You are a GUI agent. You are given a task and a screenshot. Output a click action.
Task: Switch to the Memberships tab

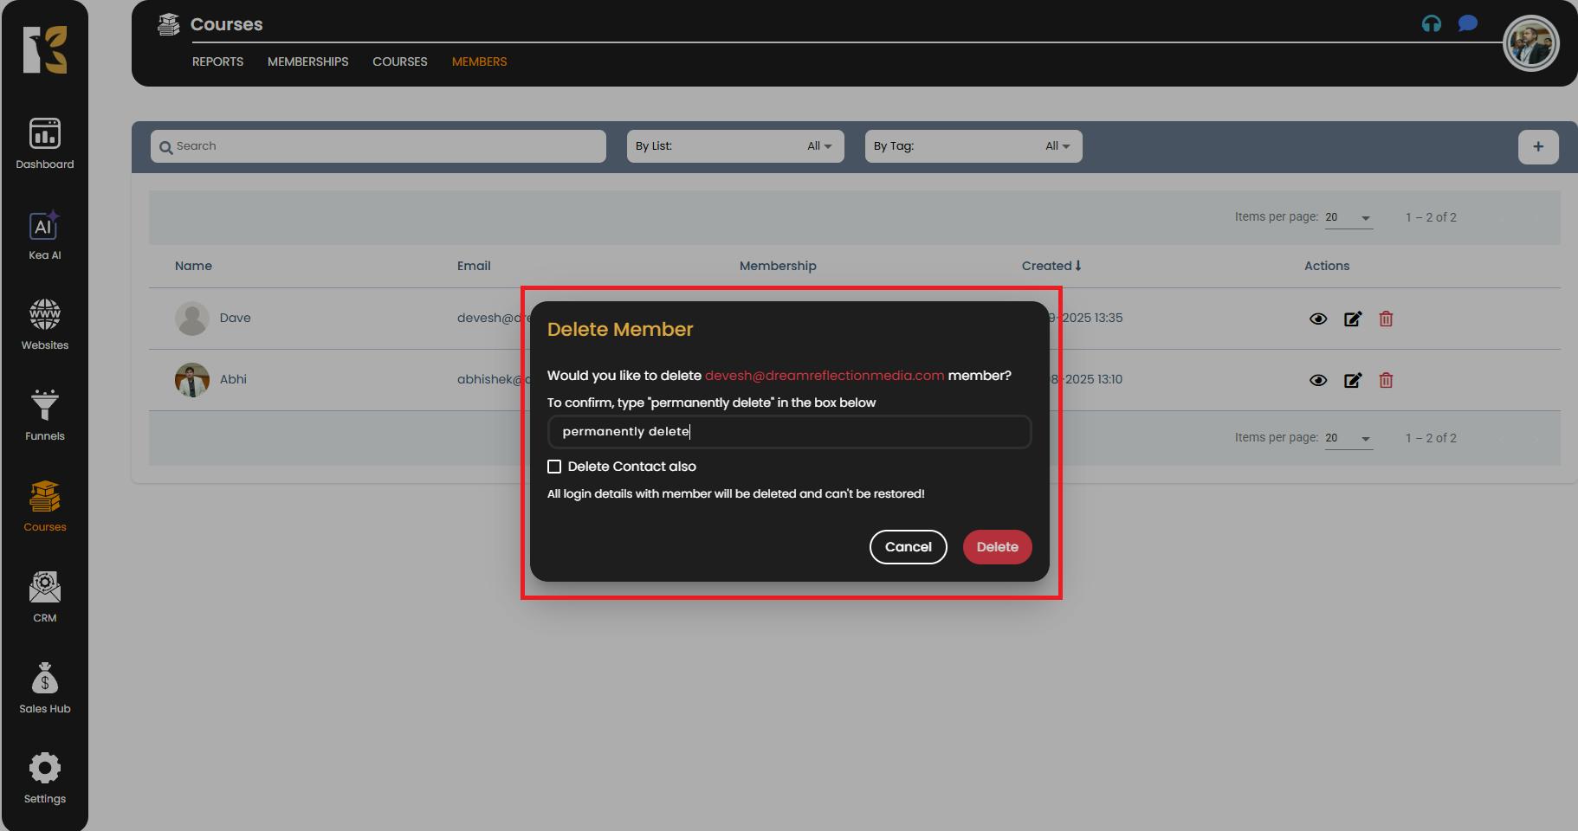307,61
